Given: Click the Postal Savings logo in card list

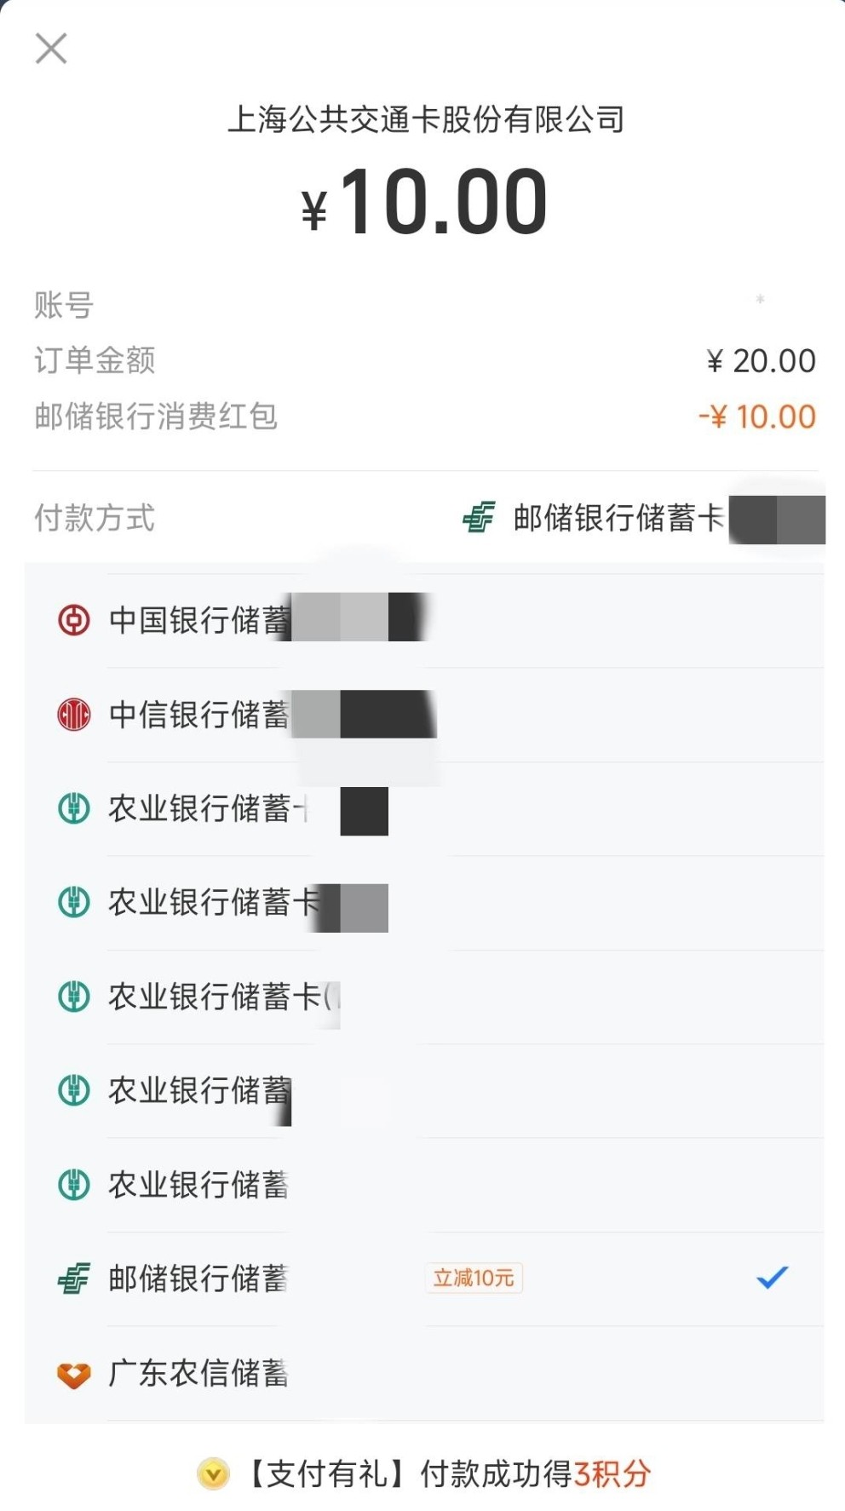Looking at the screenshot, I should (73, 1278).
